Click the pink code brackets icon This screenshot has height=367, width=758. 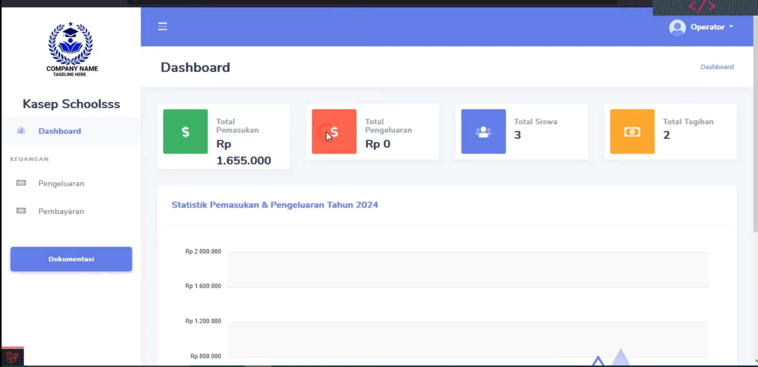[702, 6]
